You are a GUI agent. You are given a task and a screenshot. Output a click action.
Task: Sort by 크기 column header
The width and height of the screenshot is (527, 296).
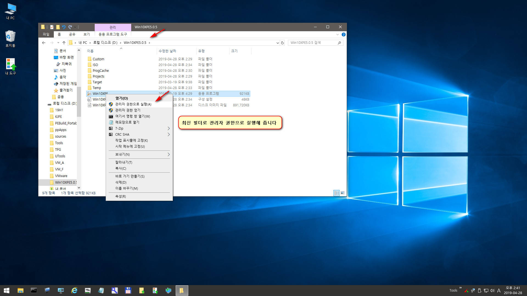point(240,51)
